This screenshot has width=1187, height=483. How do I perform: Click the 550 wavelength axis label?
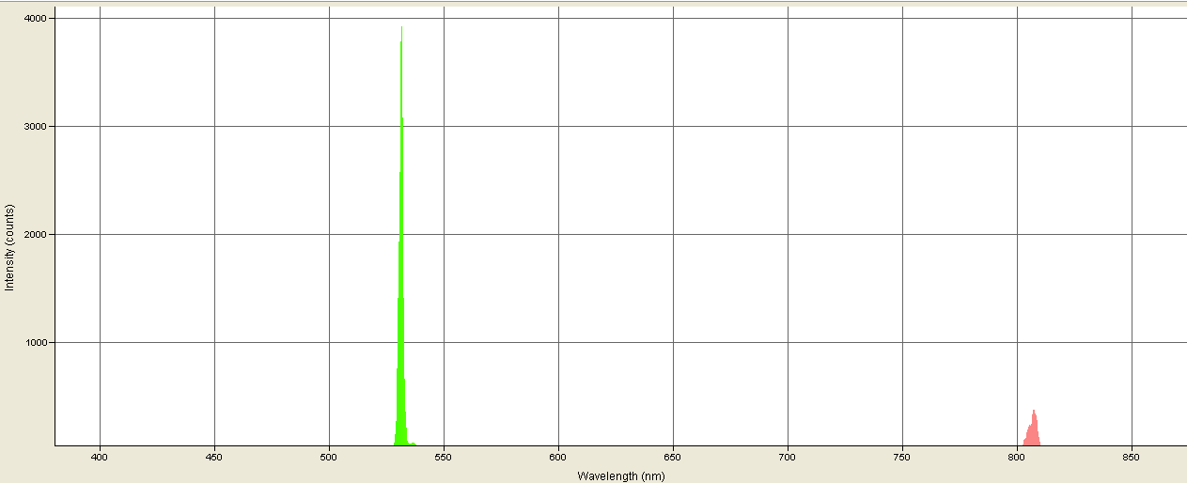click(x=444, y=457)
